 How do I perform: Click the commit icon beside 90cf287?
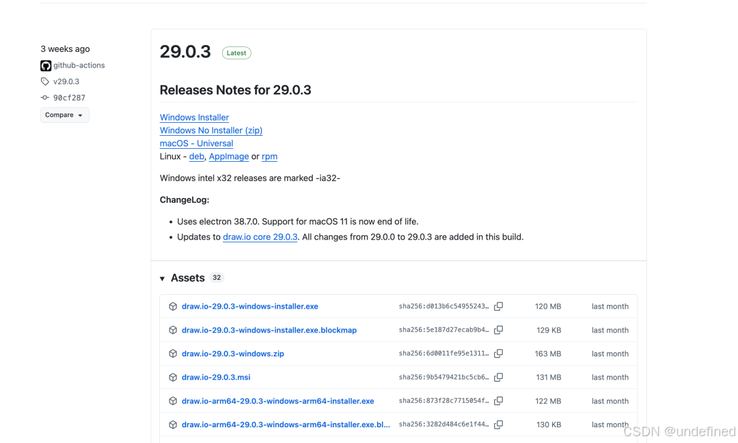44,98
